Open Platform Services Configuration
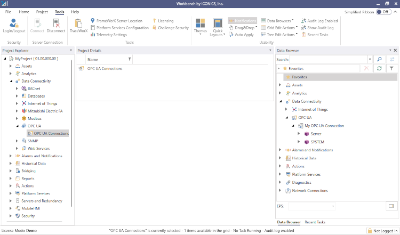400x235 pixels. (x=119, y=28)
